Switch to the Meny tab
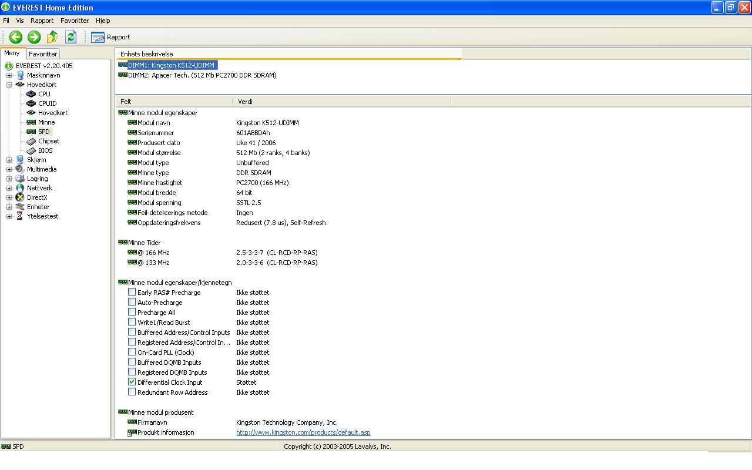The height and width of the screenshot is (470, 752). [x=12, y=53]
